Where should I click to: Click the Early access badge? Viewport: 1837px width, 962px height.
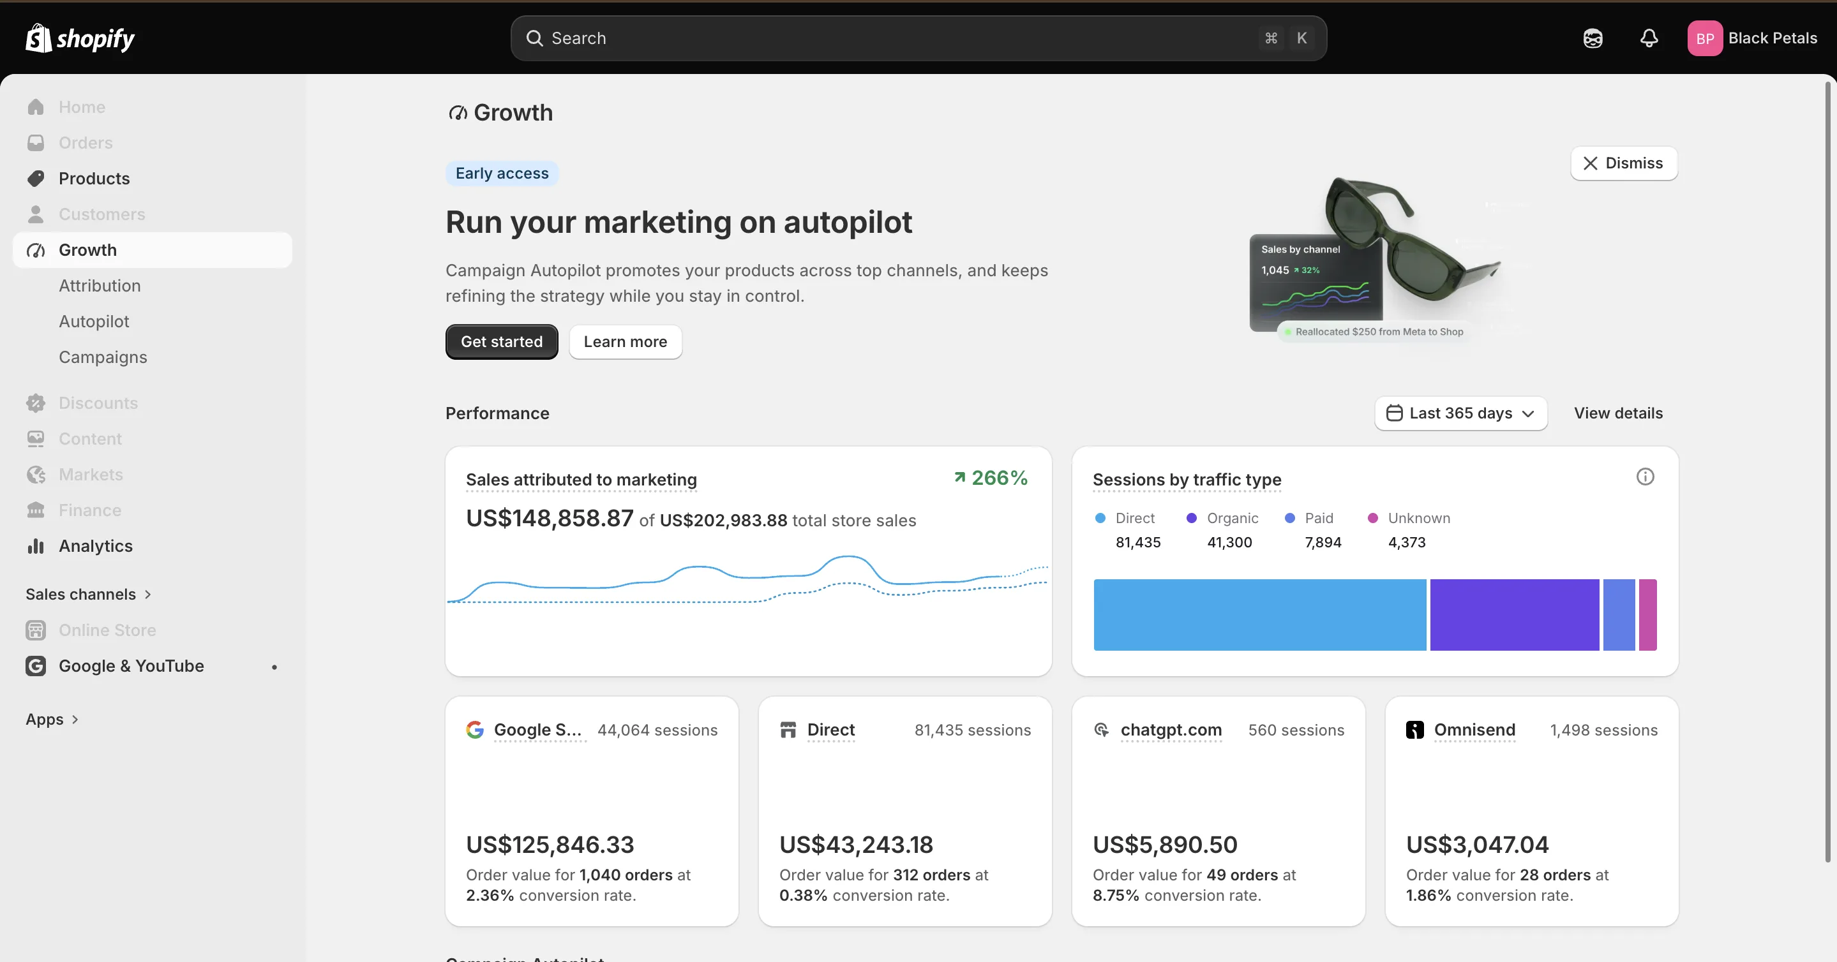click(x=502, y=173)
